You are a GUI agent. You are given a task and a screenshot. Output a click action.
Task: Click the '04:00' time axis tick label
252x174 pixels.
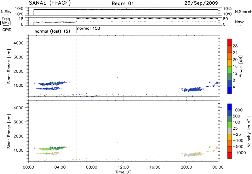(60, 167)
